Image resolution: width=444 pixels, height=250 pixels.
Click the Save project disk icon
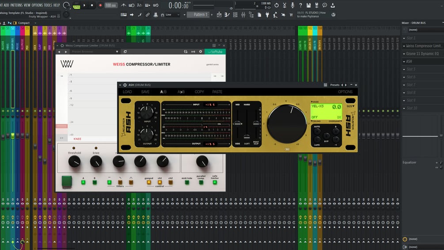click(x=309, y=5)
